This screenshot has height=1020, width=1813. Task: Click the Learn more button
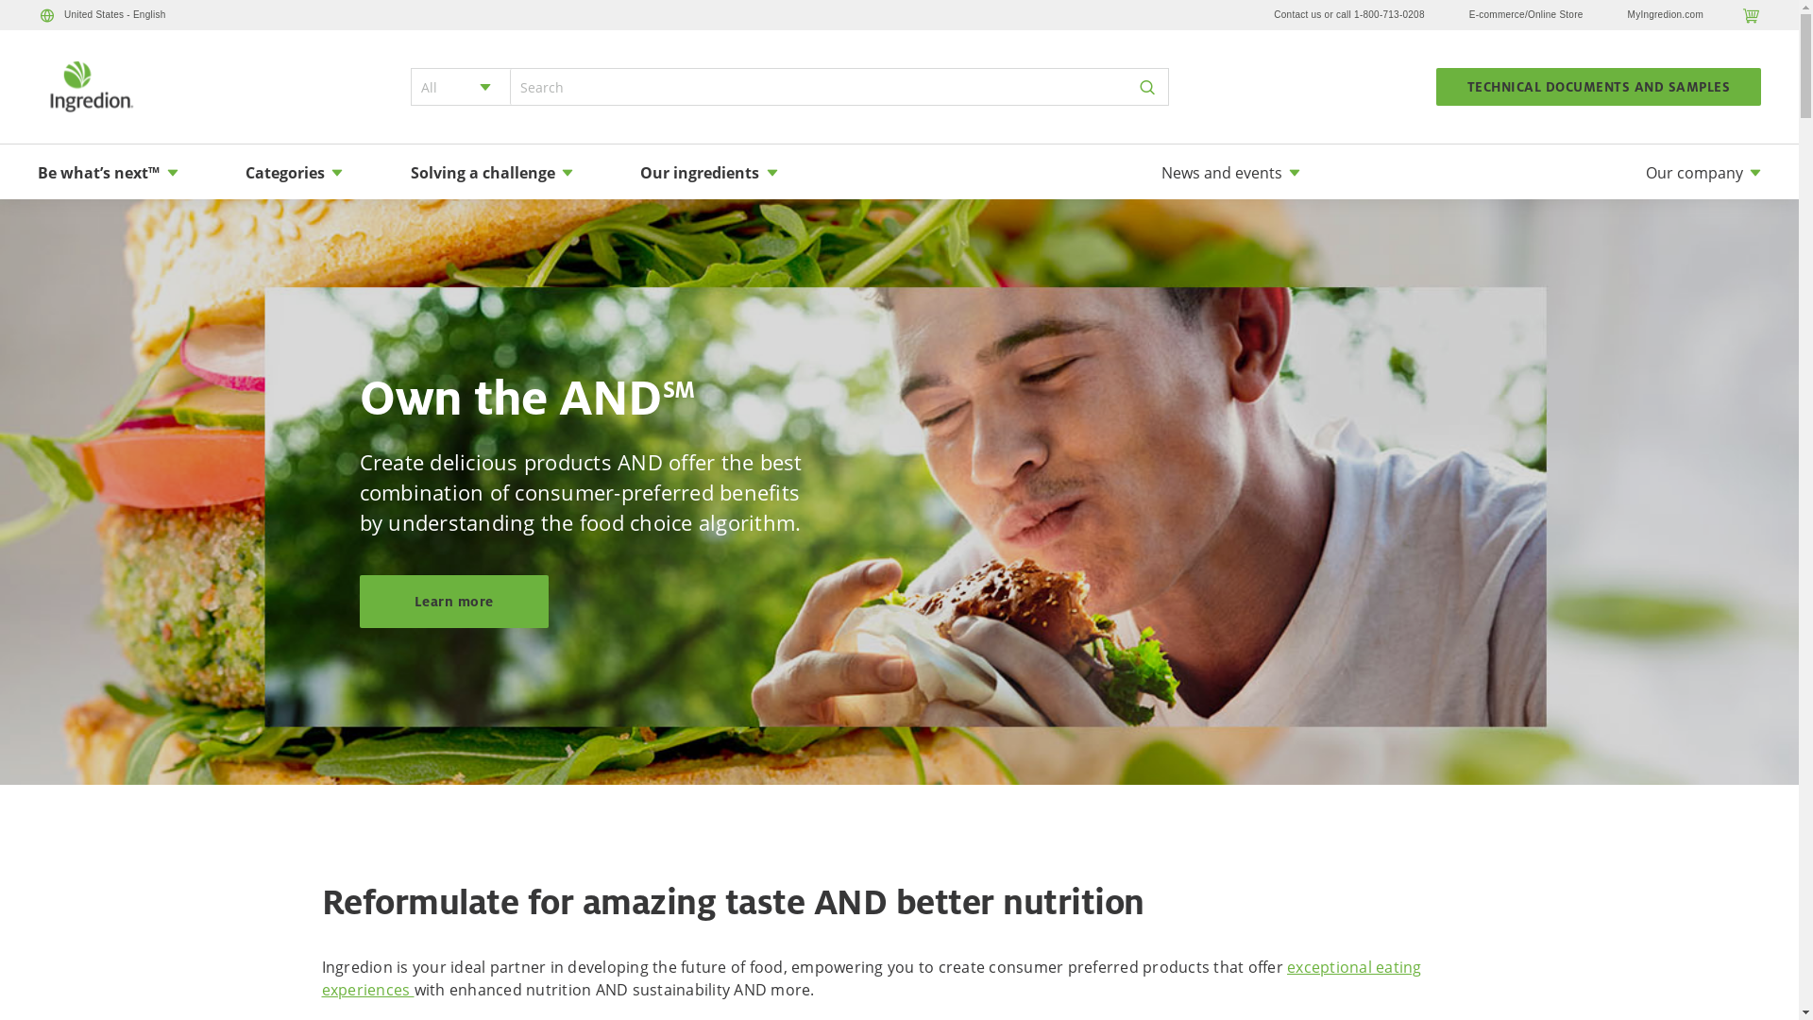click(x=454, y=602)
